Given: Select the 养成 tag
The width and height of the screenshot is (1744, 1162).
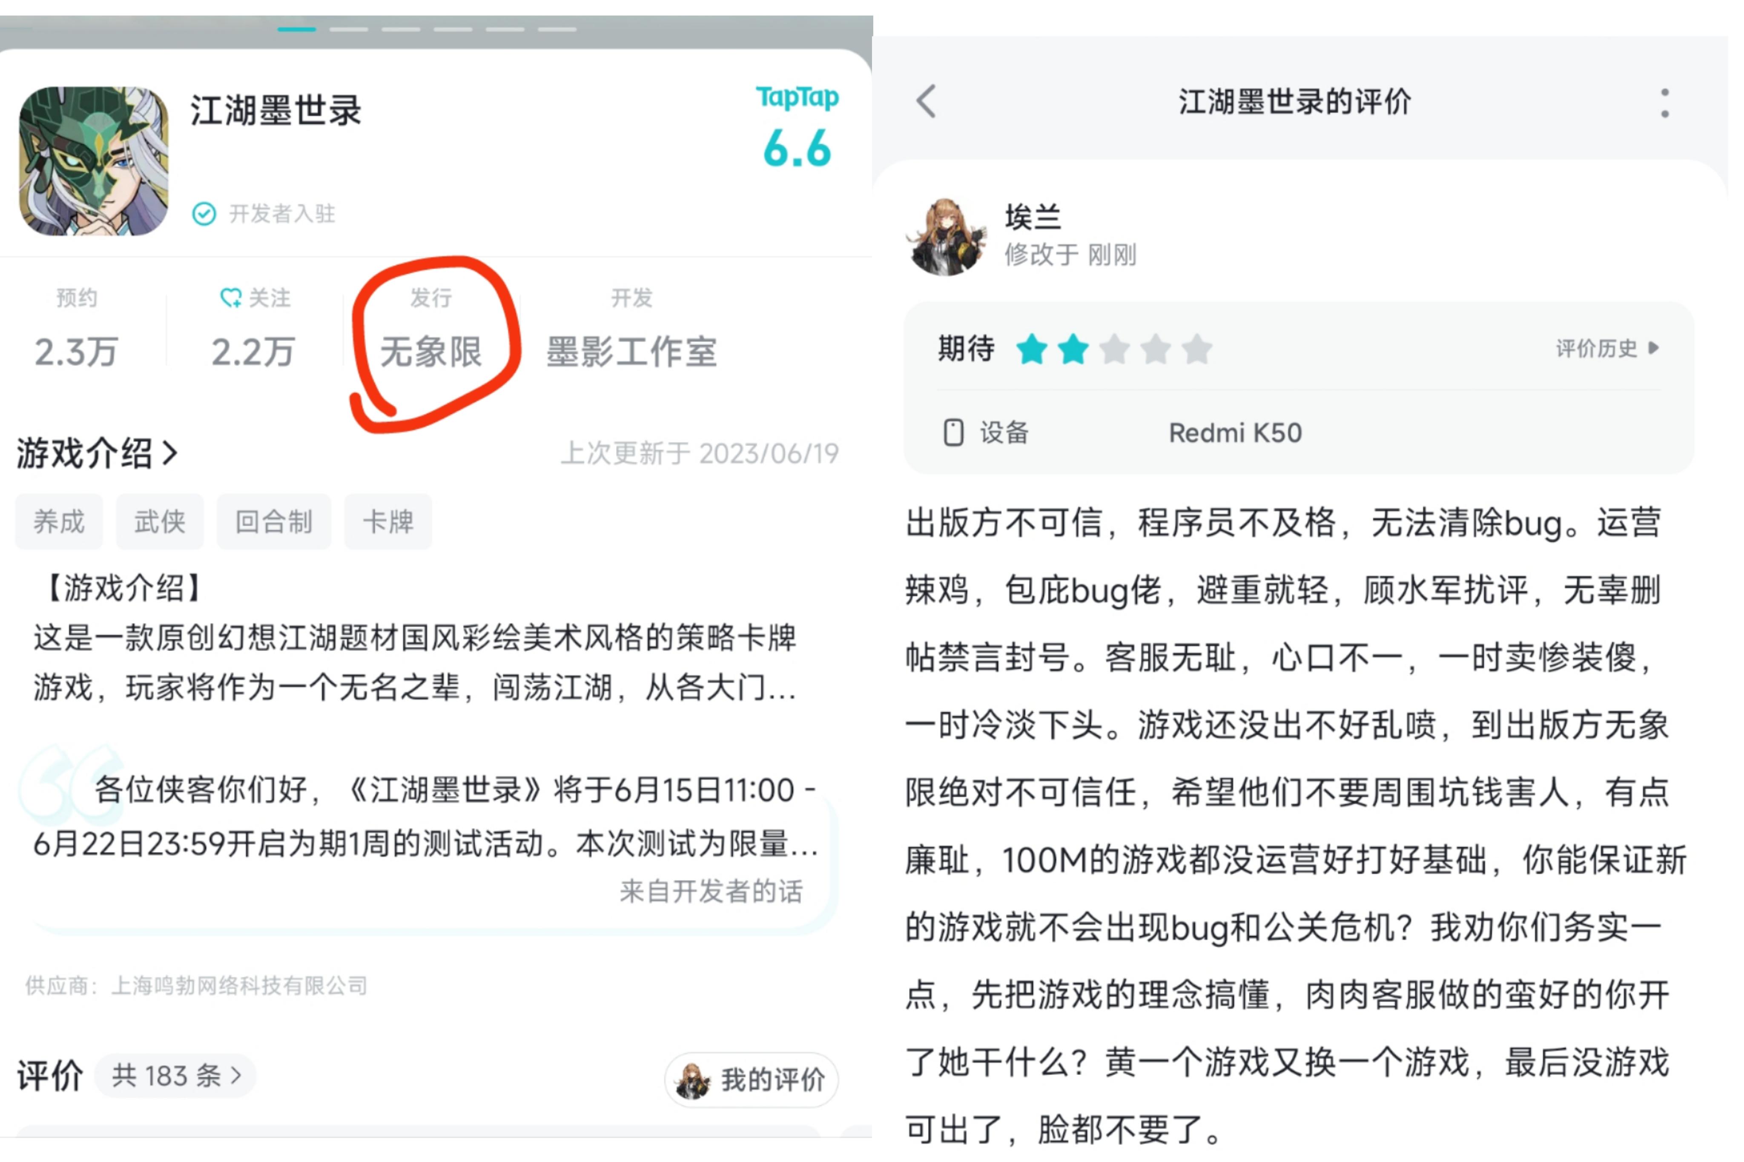Looking at the screenshot, I should coord(59,522).
